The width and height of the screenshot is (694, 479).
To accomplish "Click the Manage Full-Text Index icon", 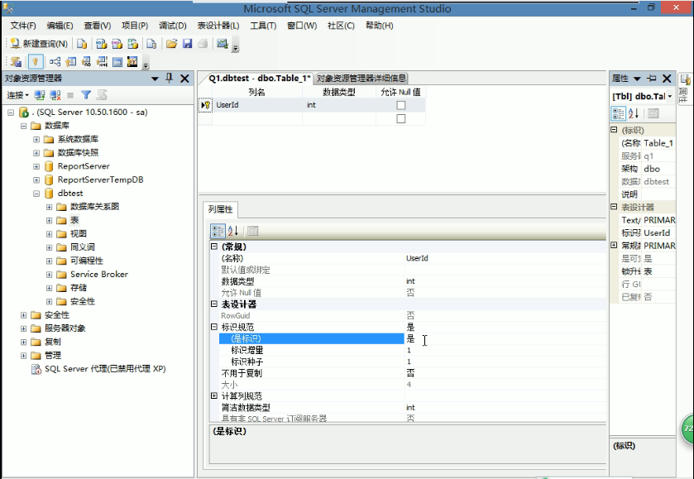I will click(x=86, y=61).
